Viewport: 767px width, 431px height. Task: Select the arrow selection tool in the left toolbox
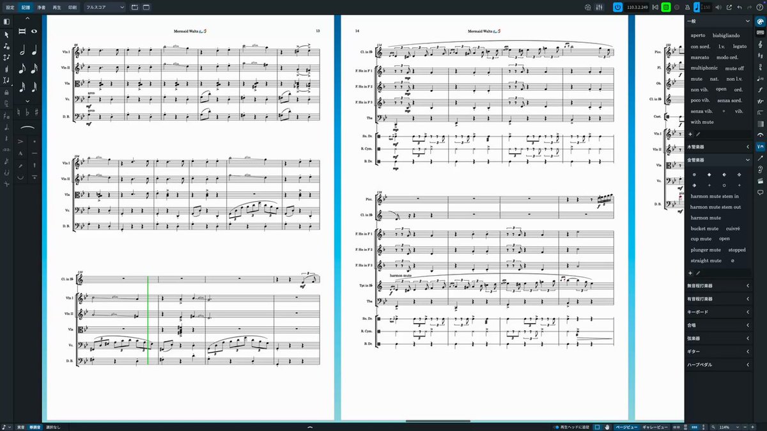pos(6,35)
